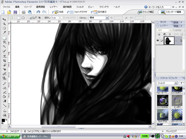Screen dimensions: 186x139
Task: Select the Hand tool
Action: pyautogui.click(x=4, y=28)
